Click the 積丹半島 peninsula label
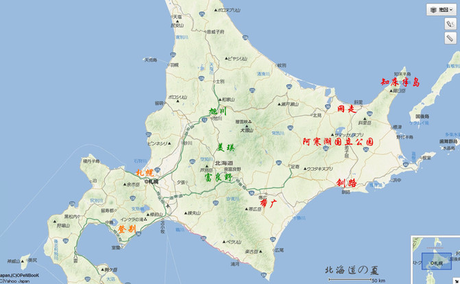 pos(91,161)
